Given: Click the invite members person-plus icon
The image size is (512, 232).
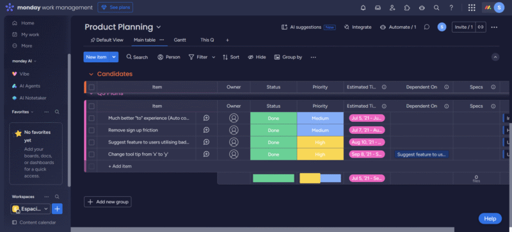Looking at the screenshot, I should pyautogui.click(x=392, y=8).
